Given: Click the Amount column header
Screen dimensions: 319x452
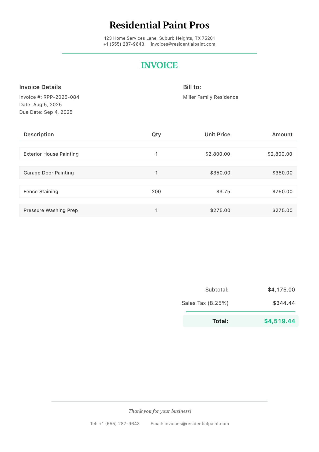Looking at the screenshot, I should click(282, 134).
